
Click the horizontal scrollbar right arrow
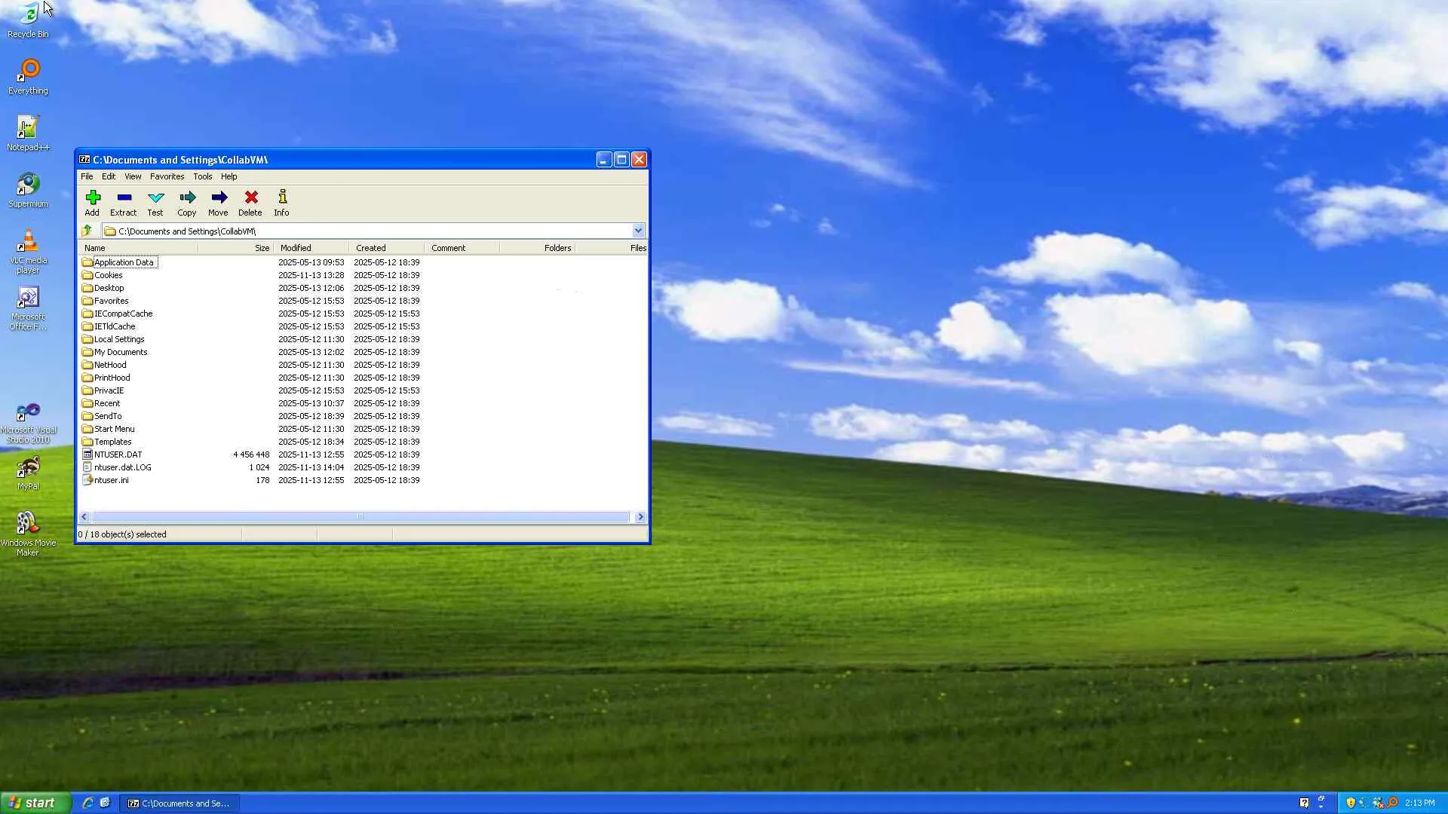[x=640, y=517]
